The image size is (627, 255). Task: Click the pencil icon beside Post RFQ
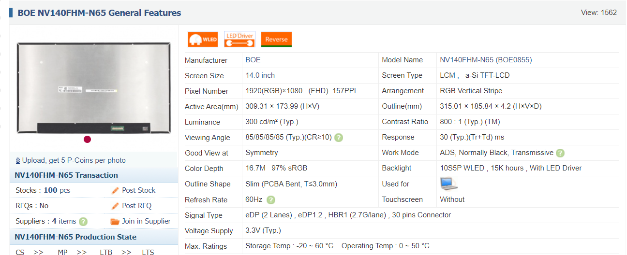[115, 206]
